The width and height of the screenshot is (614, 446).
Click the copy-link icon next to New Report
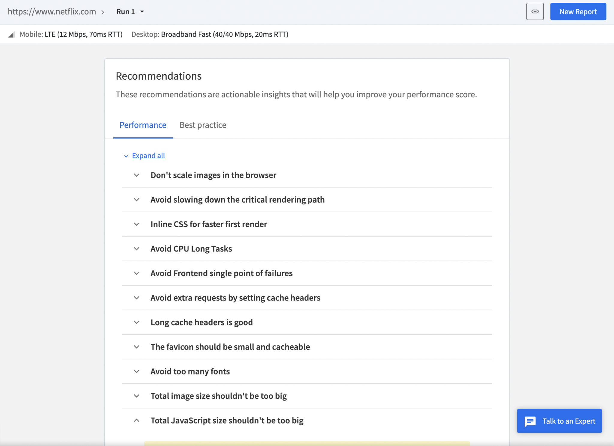coord(535,11)
